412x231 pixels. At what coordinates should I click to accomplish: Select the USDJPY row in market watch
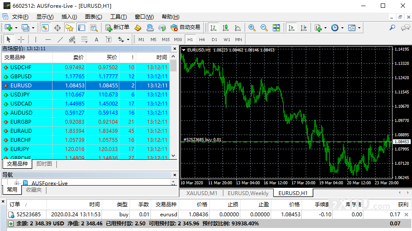pos(86,95)
